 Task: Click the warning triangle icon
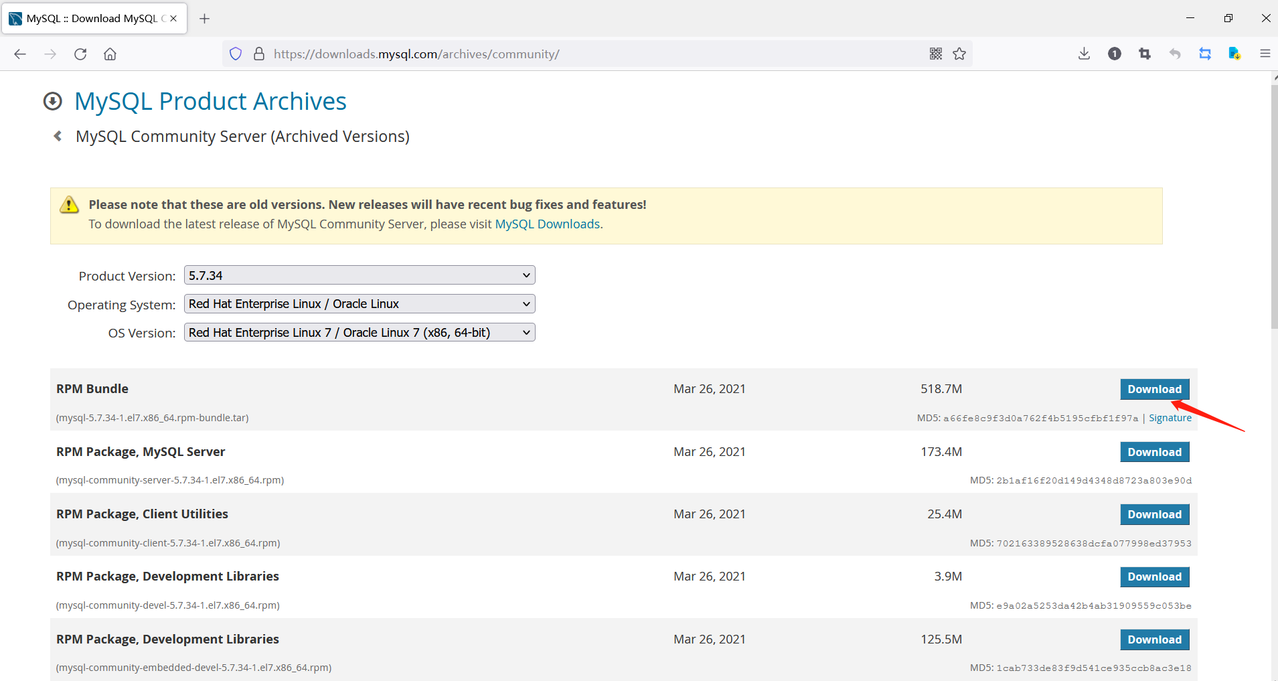pos(69,205)
